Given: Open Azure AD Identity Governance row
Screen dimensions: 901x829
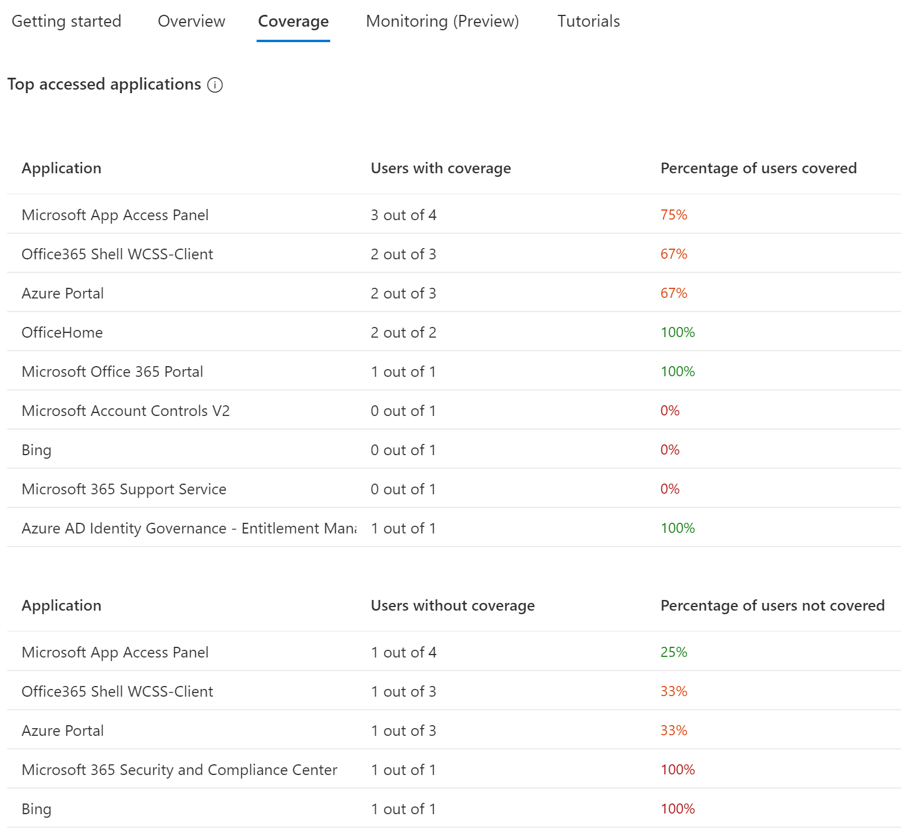Looking at the screenshot, I should click(x=189, y=529).
